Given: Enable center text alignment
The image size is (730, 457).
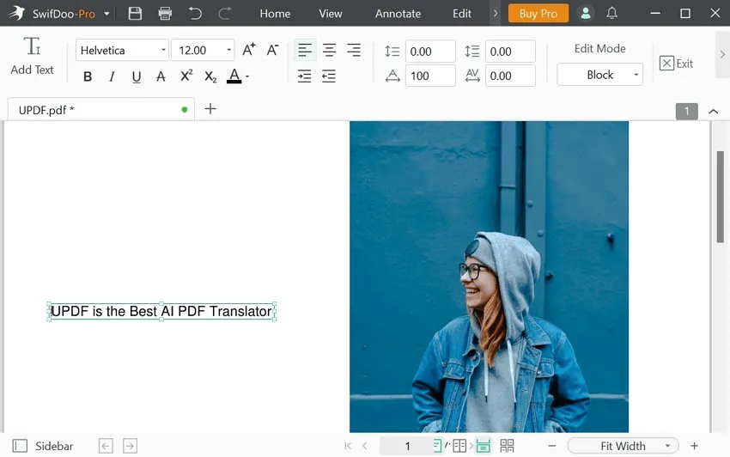Looking at the screenshot, I should [x=329, y=51].
